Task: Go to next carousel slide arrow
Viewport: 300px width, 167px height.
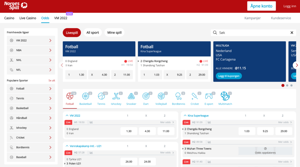Action: coord(296,65)
